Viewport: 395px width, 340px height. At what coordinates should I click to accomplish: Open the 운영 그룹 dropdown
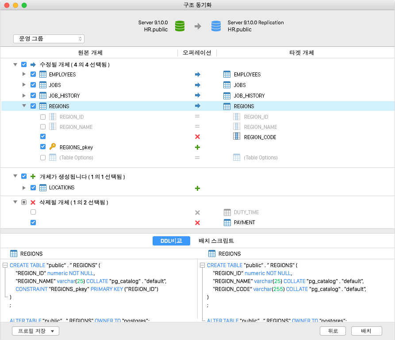49,39
